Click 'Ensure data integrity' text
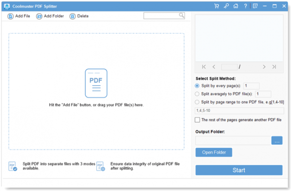The width and height of the screenshot is (291, 191). (145, 166)
